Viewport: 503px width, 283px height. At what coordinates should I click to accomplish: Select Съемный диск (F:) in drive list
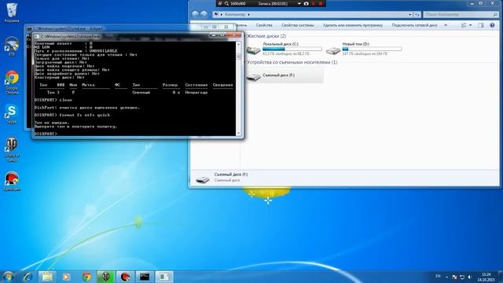tap(285, 75)
